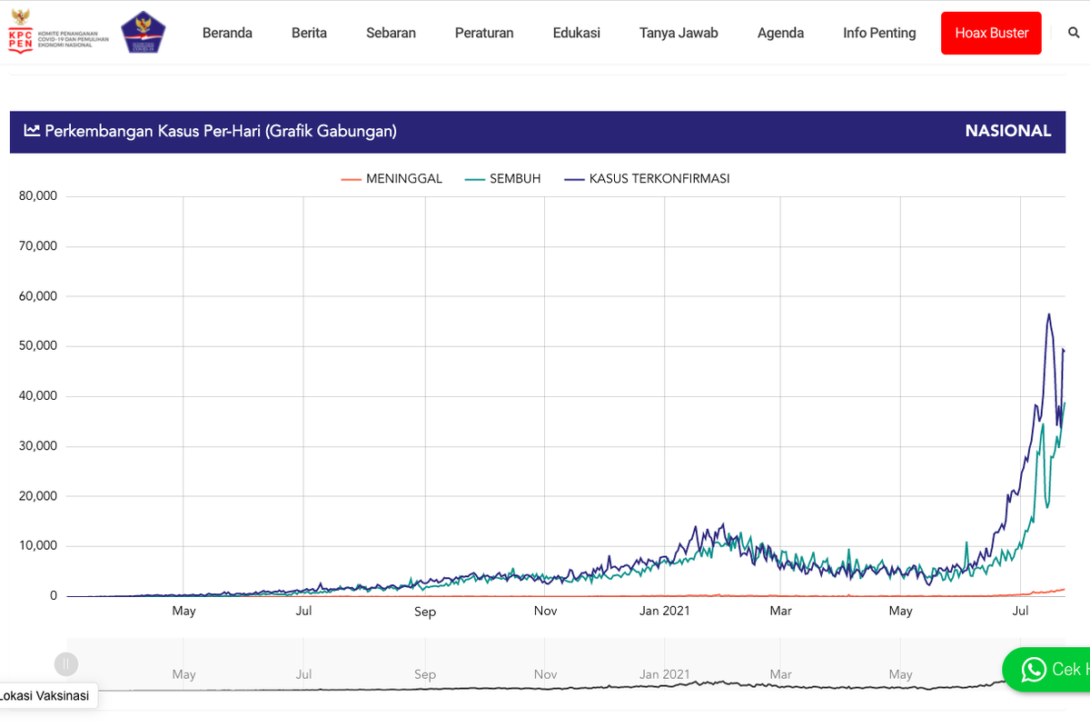The image size is (1090, 727).
Task: Open the Berita menu item
Action: click(x=309, y=33)
